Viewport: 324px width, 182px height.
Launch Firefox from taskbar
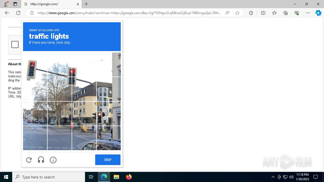tap(129, 177)
